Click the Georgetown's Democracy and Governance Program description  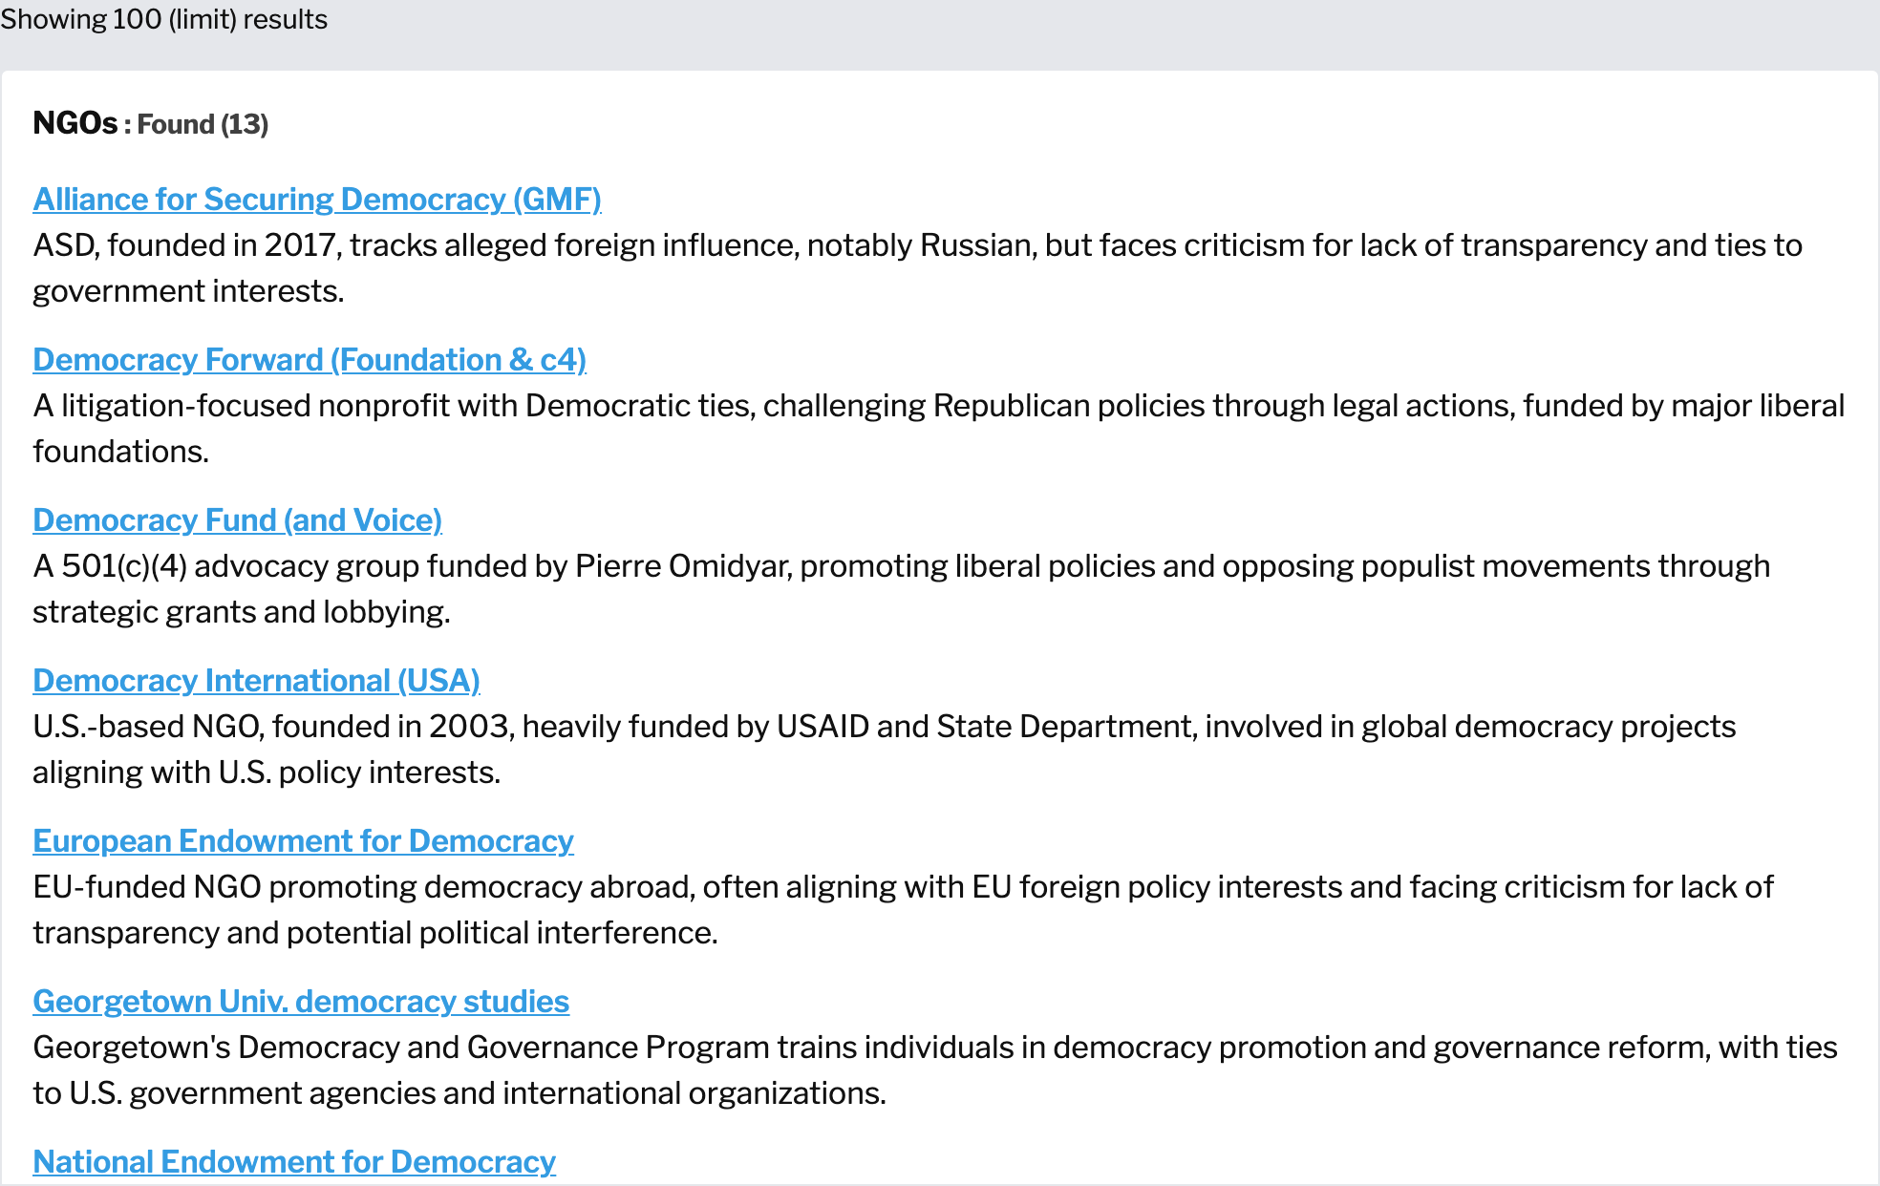[934, 1070]
